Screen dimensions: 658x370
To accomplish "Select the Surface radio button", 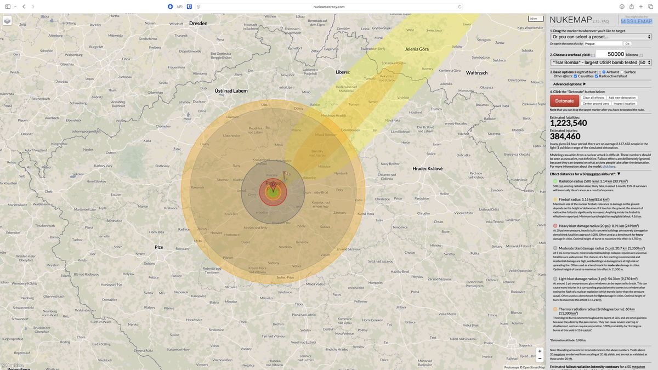I will click(x=621, y=72).
